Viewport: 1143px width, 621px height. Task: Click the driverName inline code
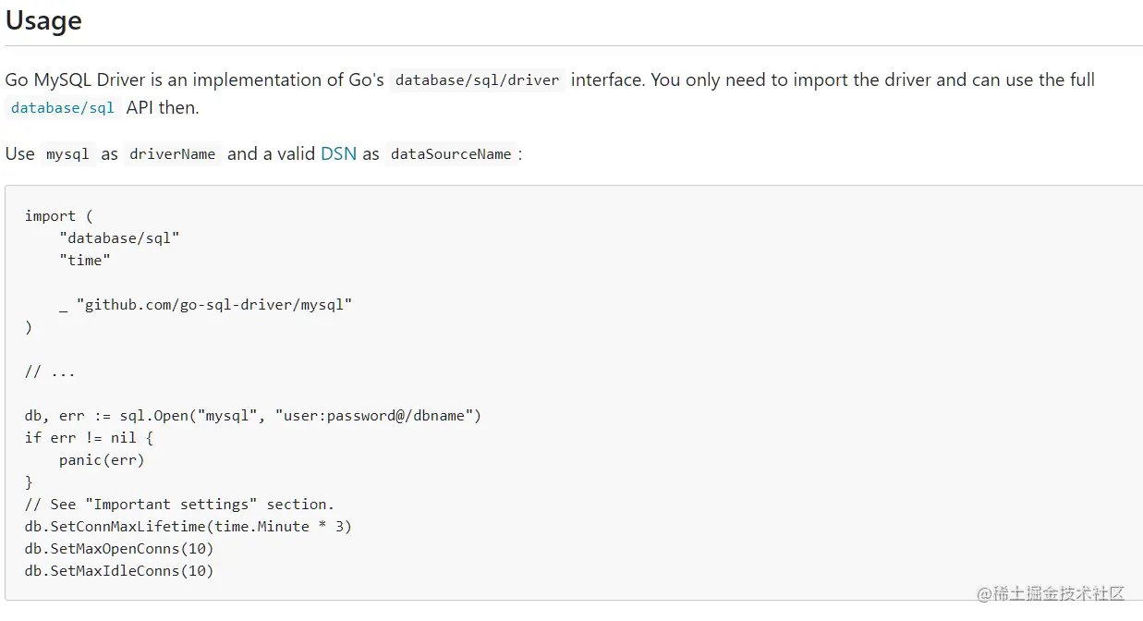click(173, 154)
